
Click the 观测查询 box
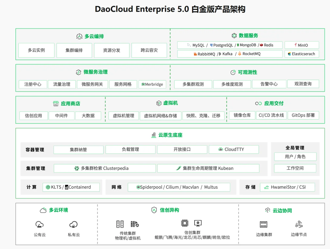point(303,84)
